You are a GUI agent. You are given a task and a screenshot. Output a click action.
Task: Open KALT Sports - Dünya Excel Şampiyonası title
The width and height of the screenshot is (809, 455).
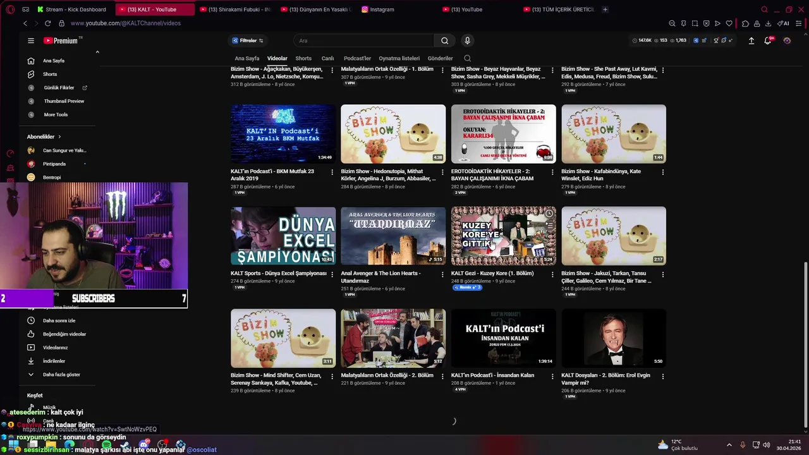click(279, 274)
